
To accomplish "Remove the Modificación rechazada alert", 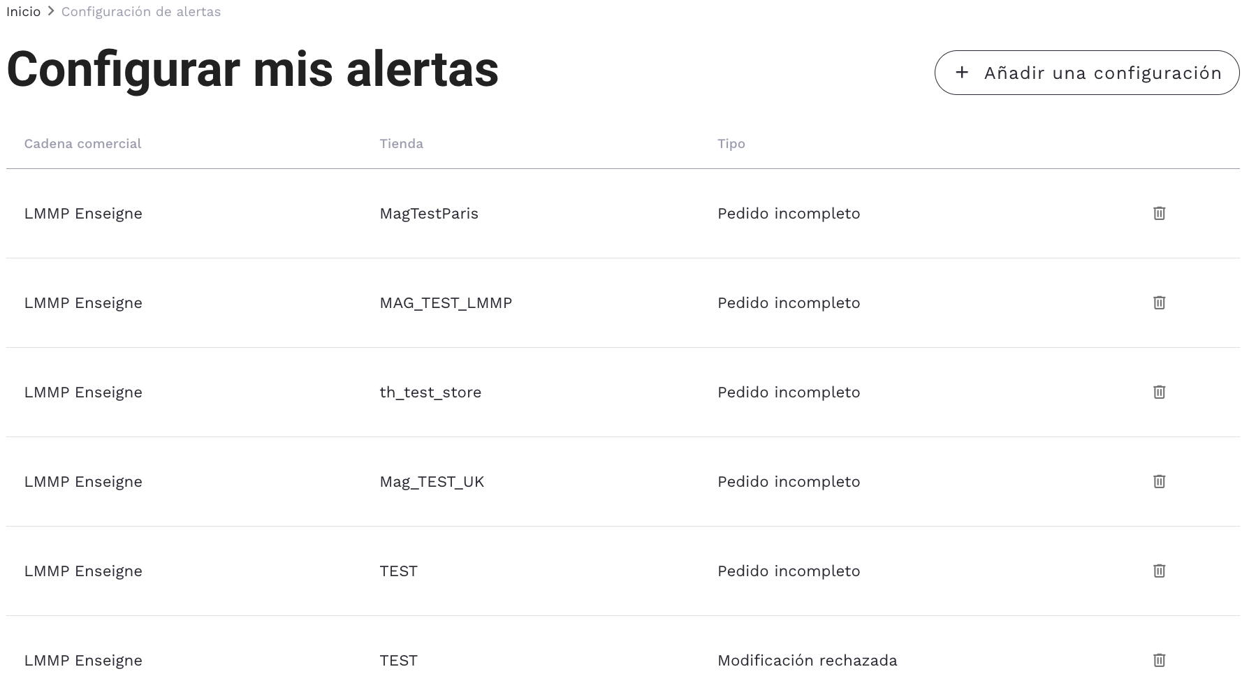I will point(1159,660).
